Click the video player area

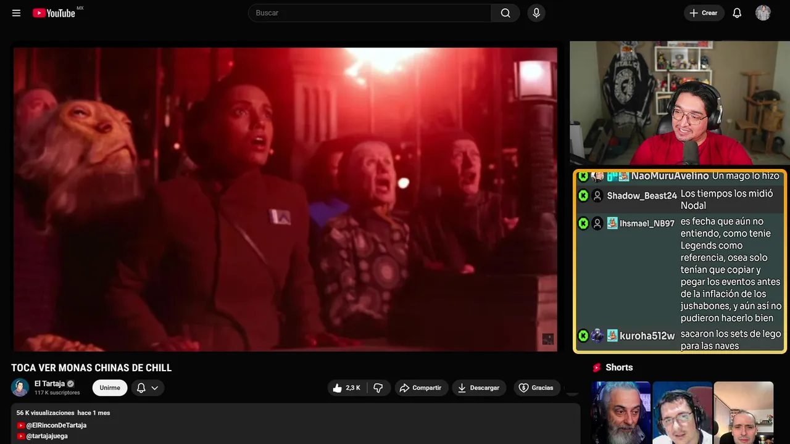[285, 199]
